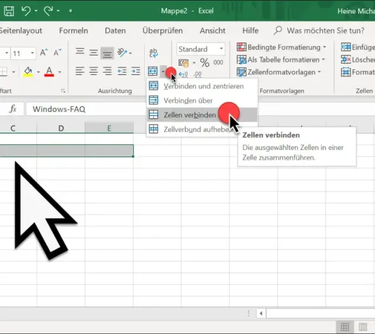Remove a decimal place
Screen dimensions: 375x334
(197, 74)
